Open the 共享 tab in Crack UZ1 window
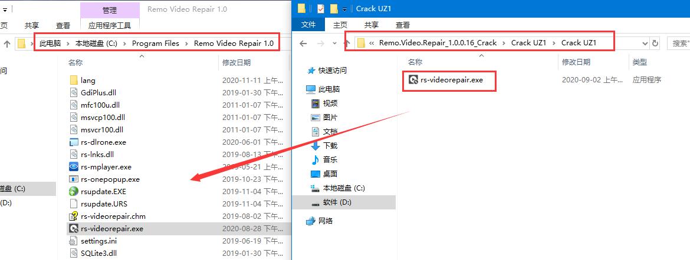Screen dimensions: 690x260 point(372,25)
